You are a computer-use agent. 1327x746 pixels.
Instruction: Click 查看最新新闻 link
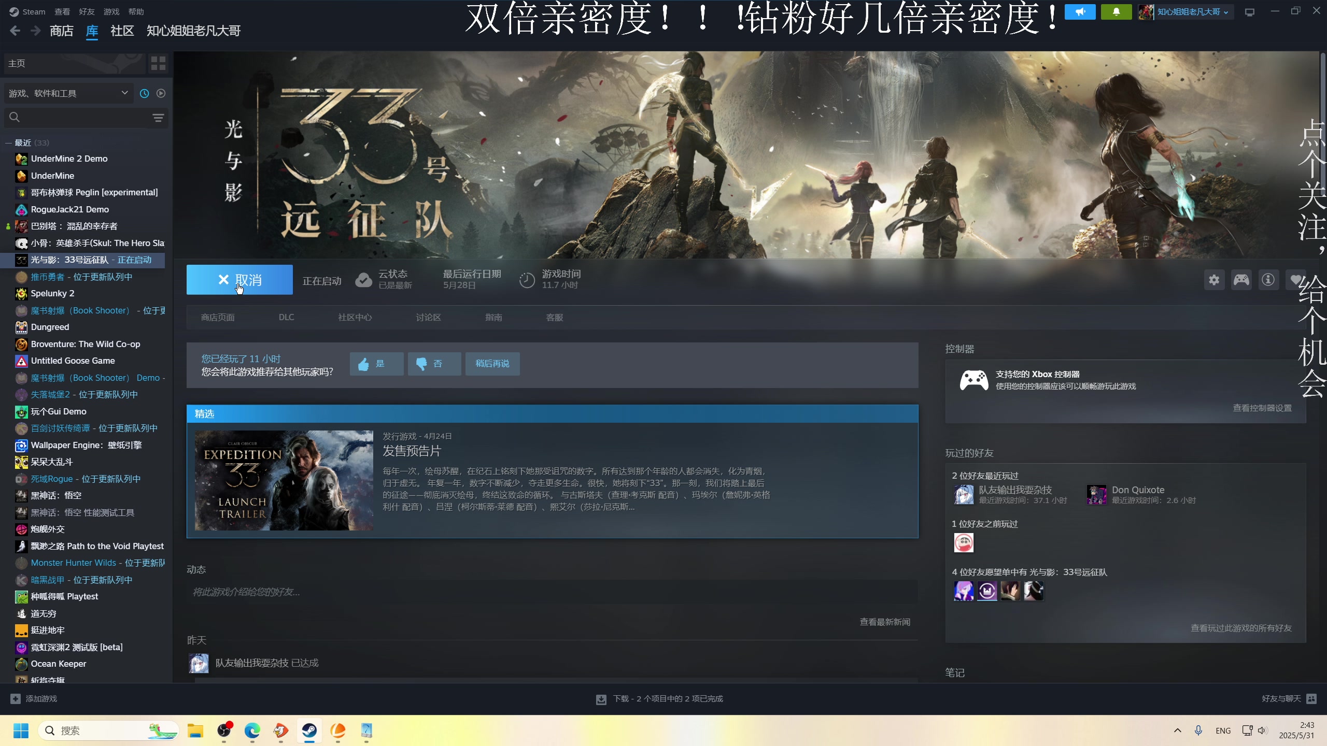(885, 622)
